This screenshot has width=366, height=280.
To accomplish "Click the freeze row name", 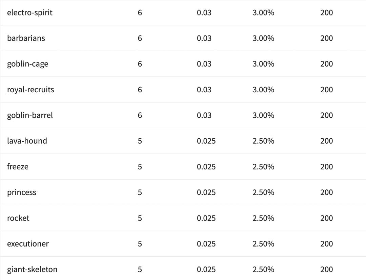I will point(18,167).
